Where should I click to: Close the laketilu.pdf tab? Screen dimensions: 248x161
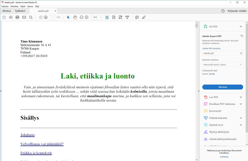(55, 11)
